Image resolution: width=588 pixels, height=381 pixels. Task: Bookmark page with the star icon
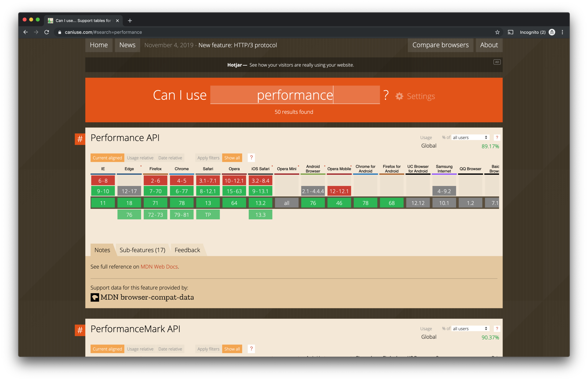(x=497, y=32)
